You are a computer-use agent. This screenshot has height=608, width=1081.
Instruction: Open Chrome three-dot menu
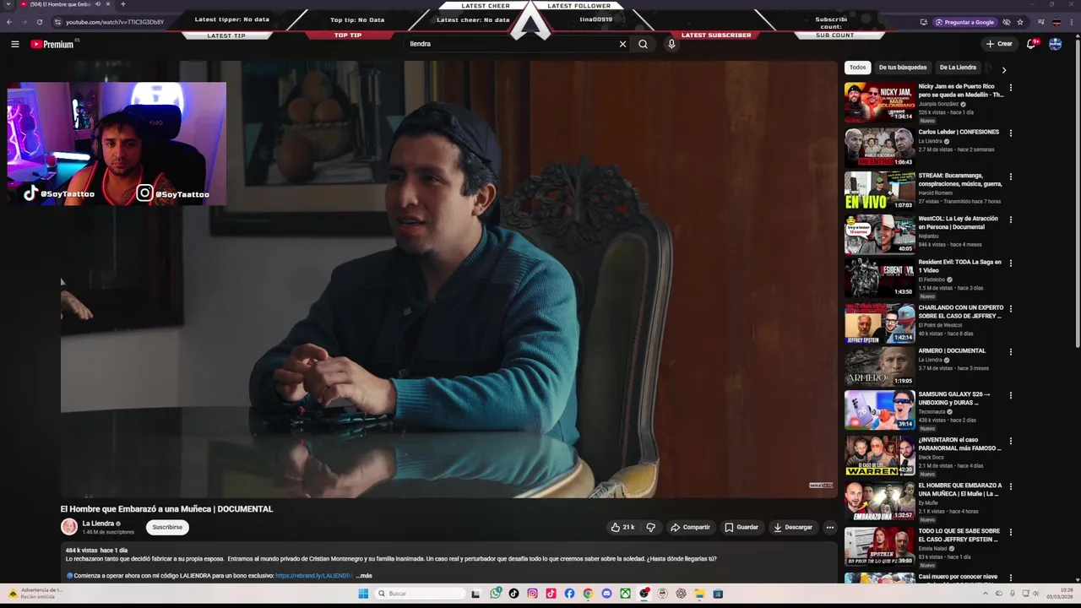1070,22
